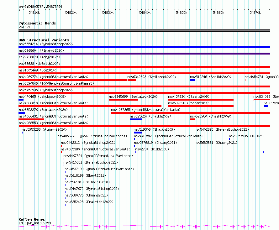279x230 pixels.
Task: Select the blue nsv5554214 variant bar
Action: pyautogui.click(x=144, y=47)
